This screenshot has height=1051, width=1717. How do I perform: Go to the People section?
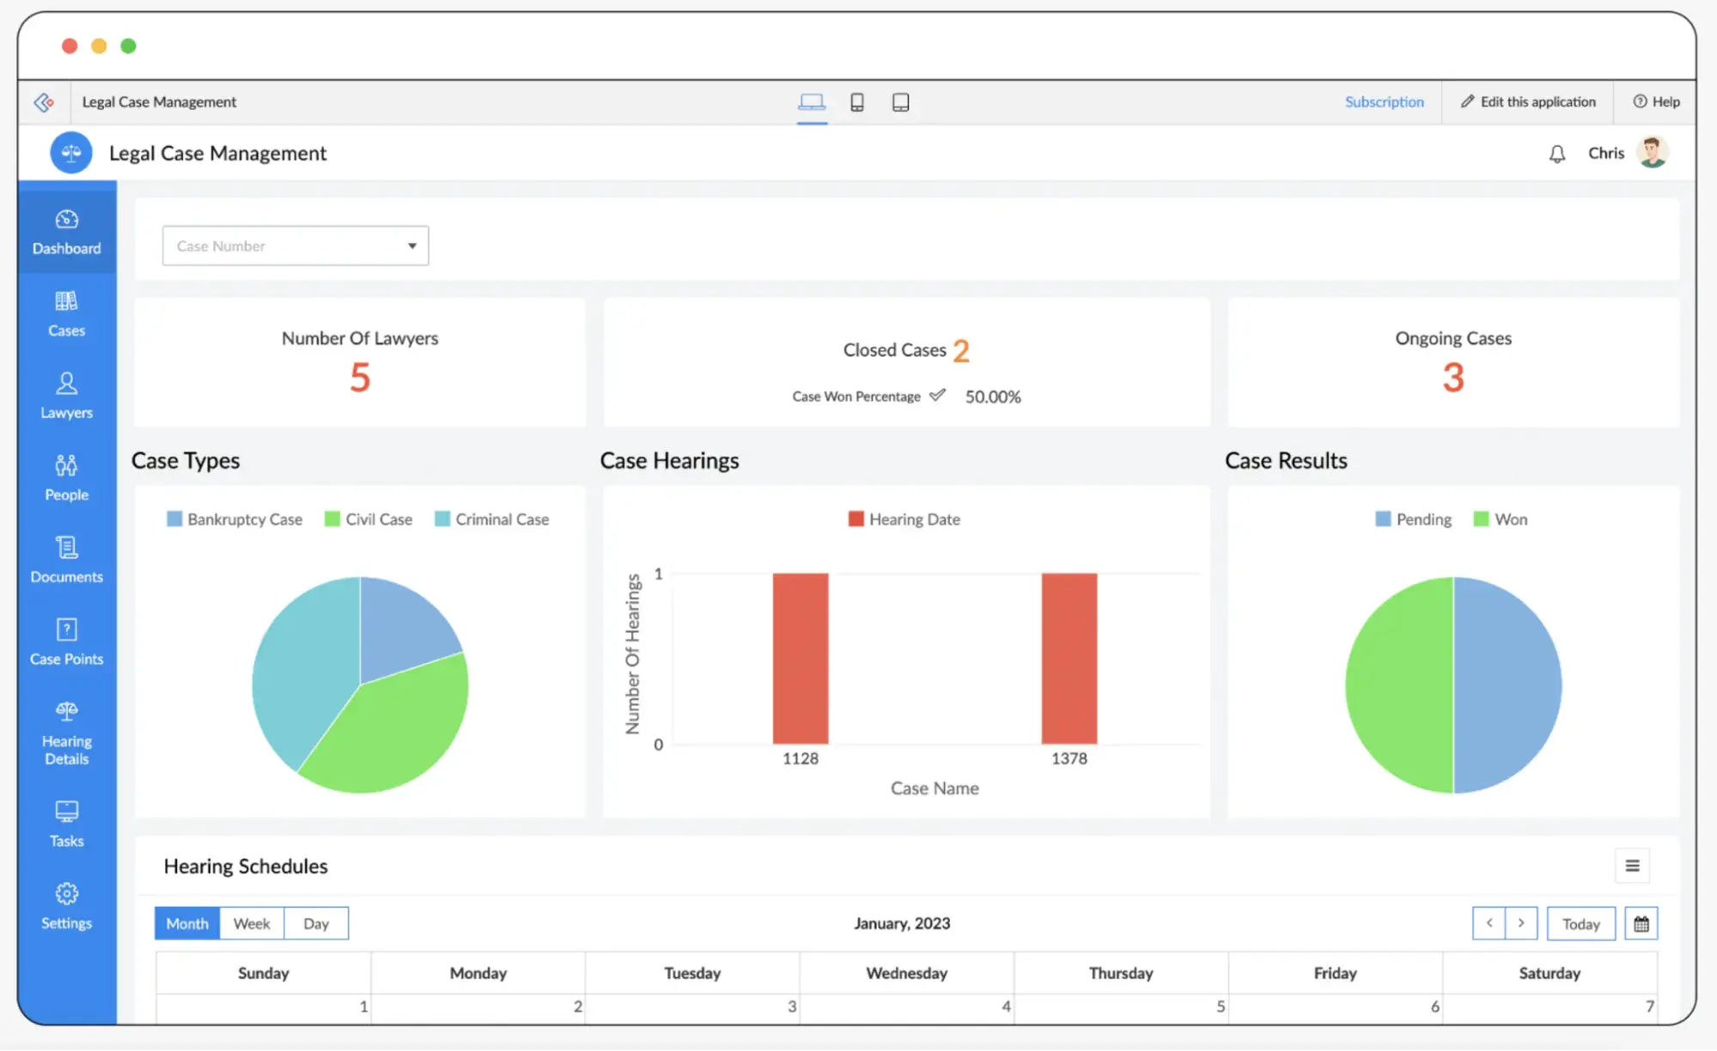(x=66, y=478)
